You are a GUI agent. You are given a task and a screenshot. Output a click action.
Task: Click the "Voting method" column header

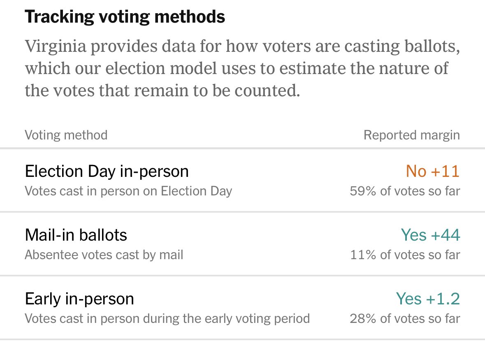coord(66,135)
